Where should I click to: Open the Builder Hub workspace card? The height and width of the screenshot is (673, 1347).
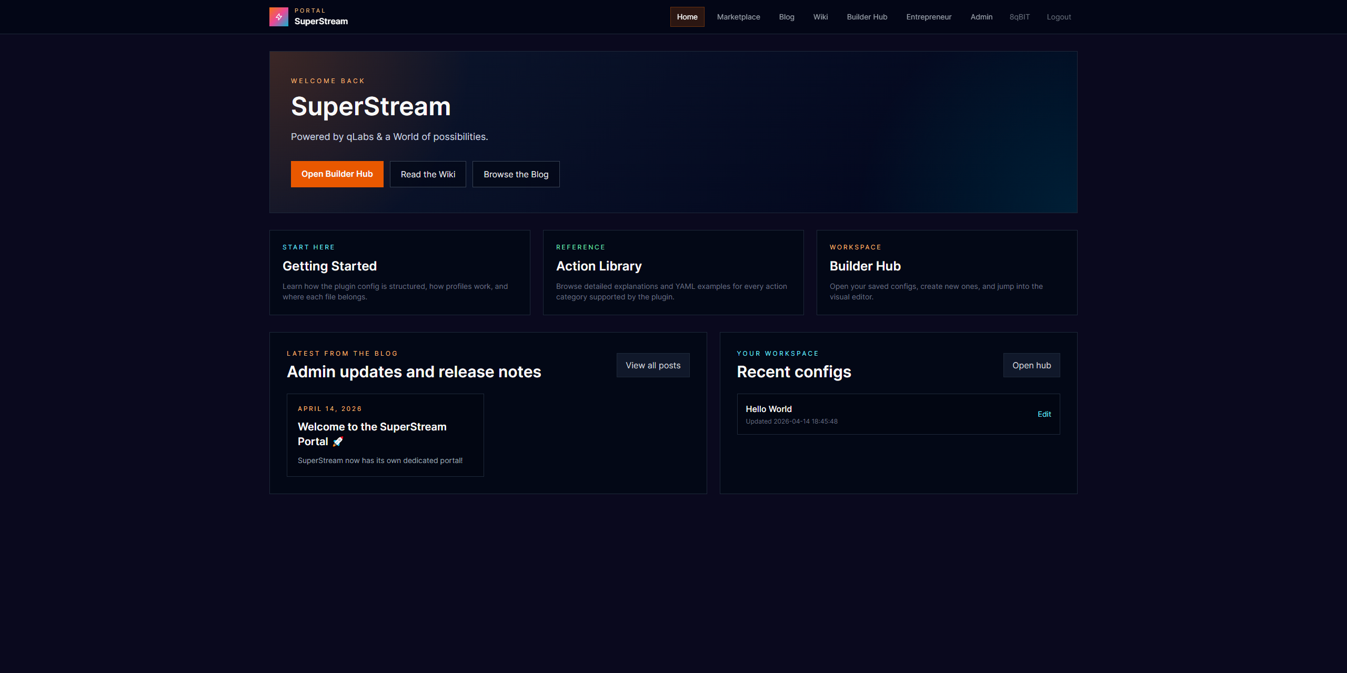947,273
